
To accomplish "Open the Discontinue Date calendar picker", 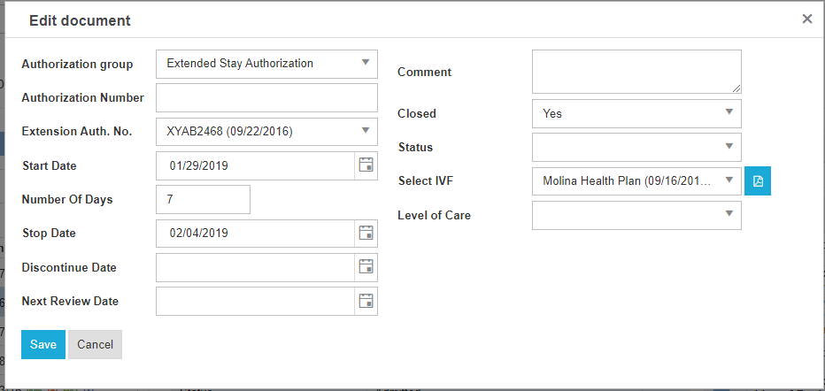I will point(366,267).
